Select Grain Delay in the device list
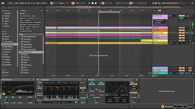This screenshot has height=109, width=195. pos(27,65)
